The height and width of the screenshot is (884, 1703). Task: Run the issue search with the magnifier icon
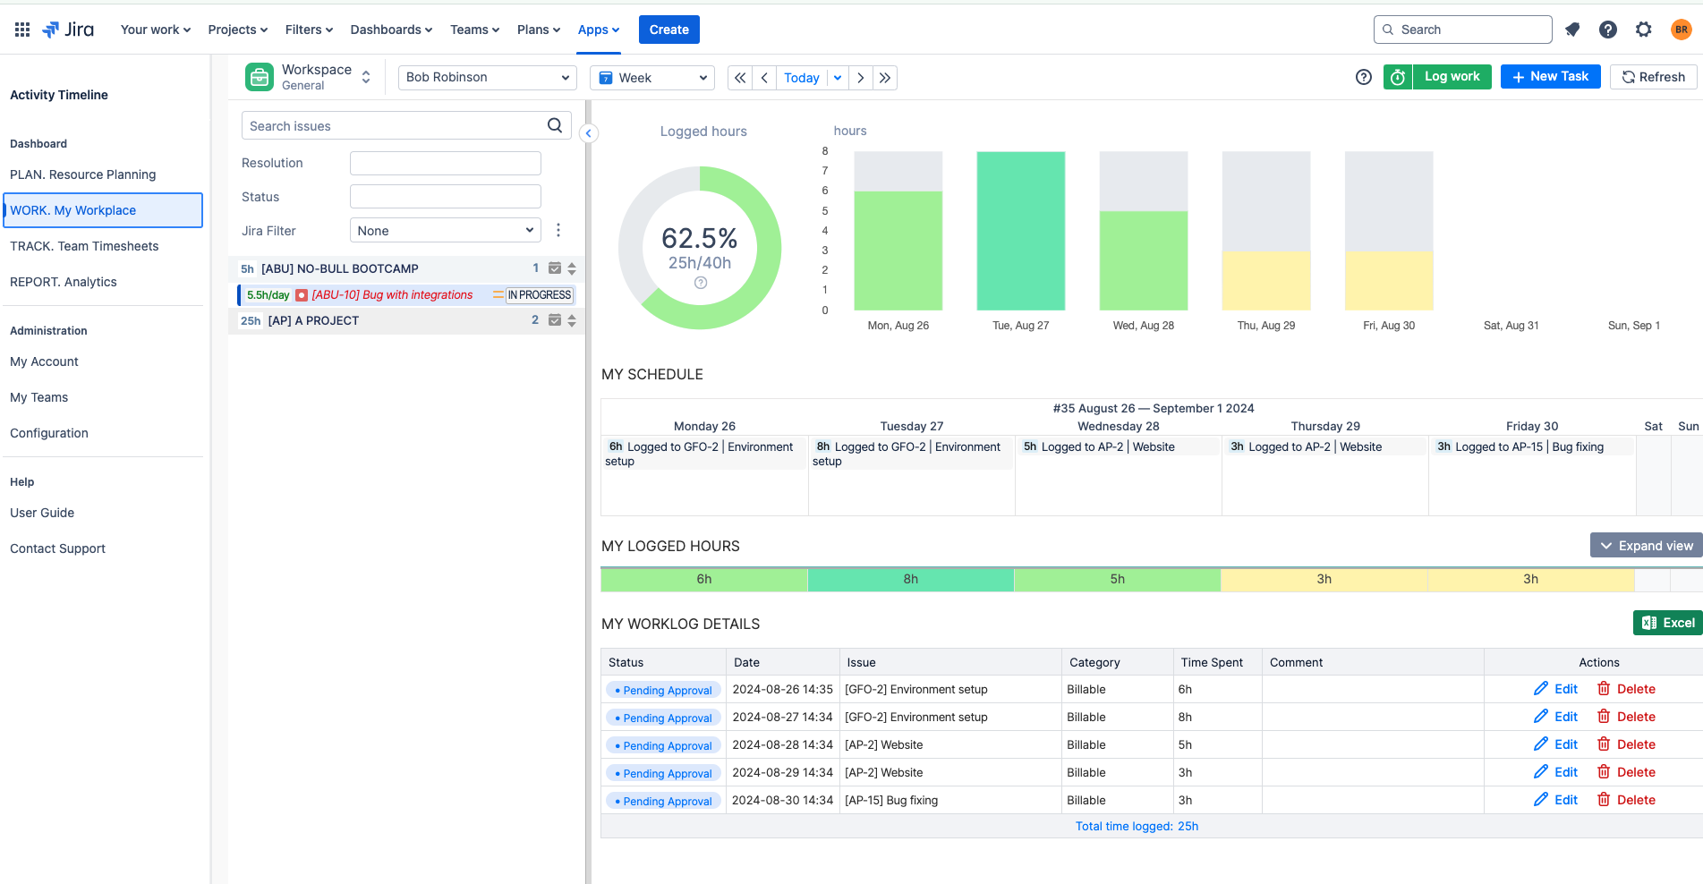[555, 125]
